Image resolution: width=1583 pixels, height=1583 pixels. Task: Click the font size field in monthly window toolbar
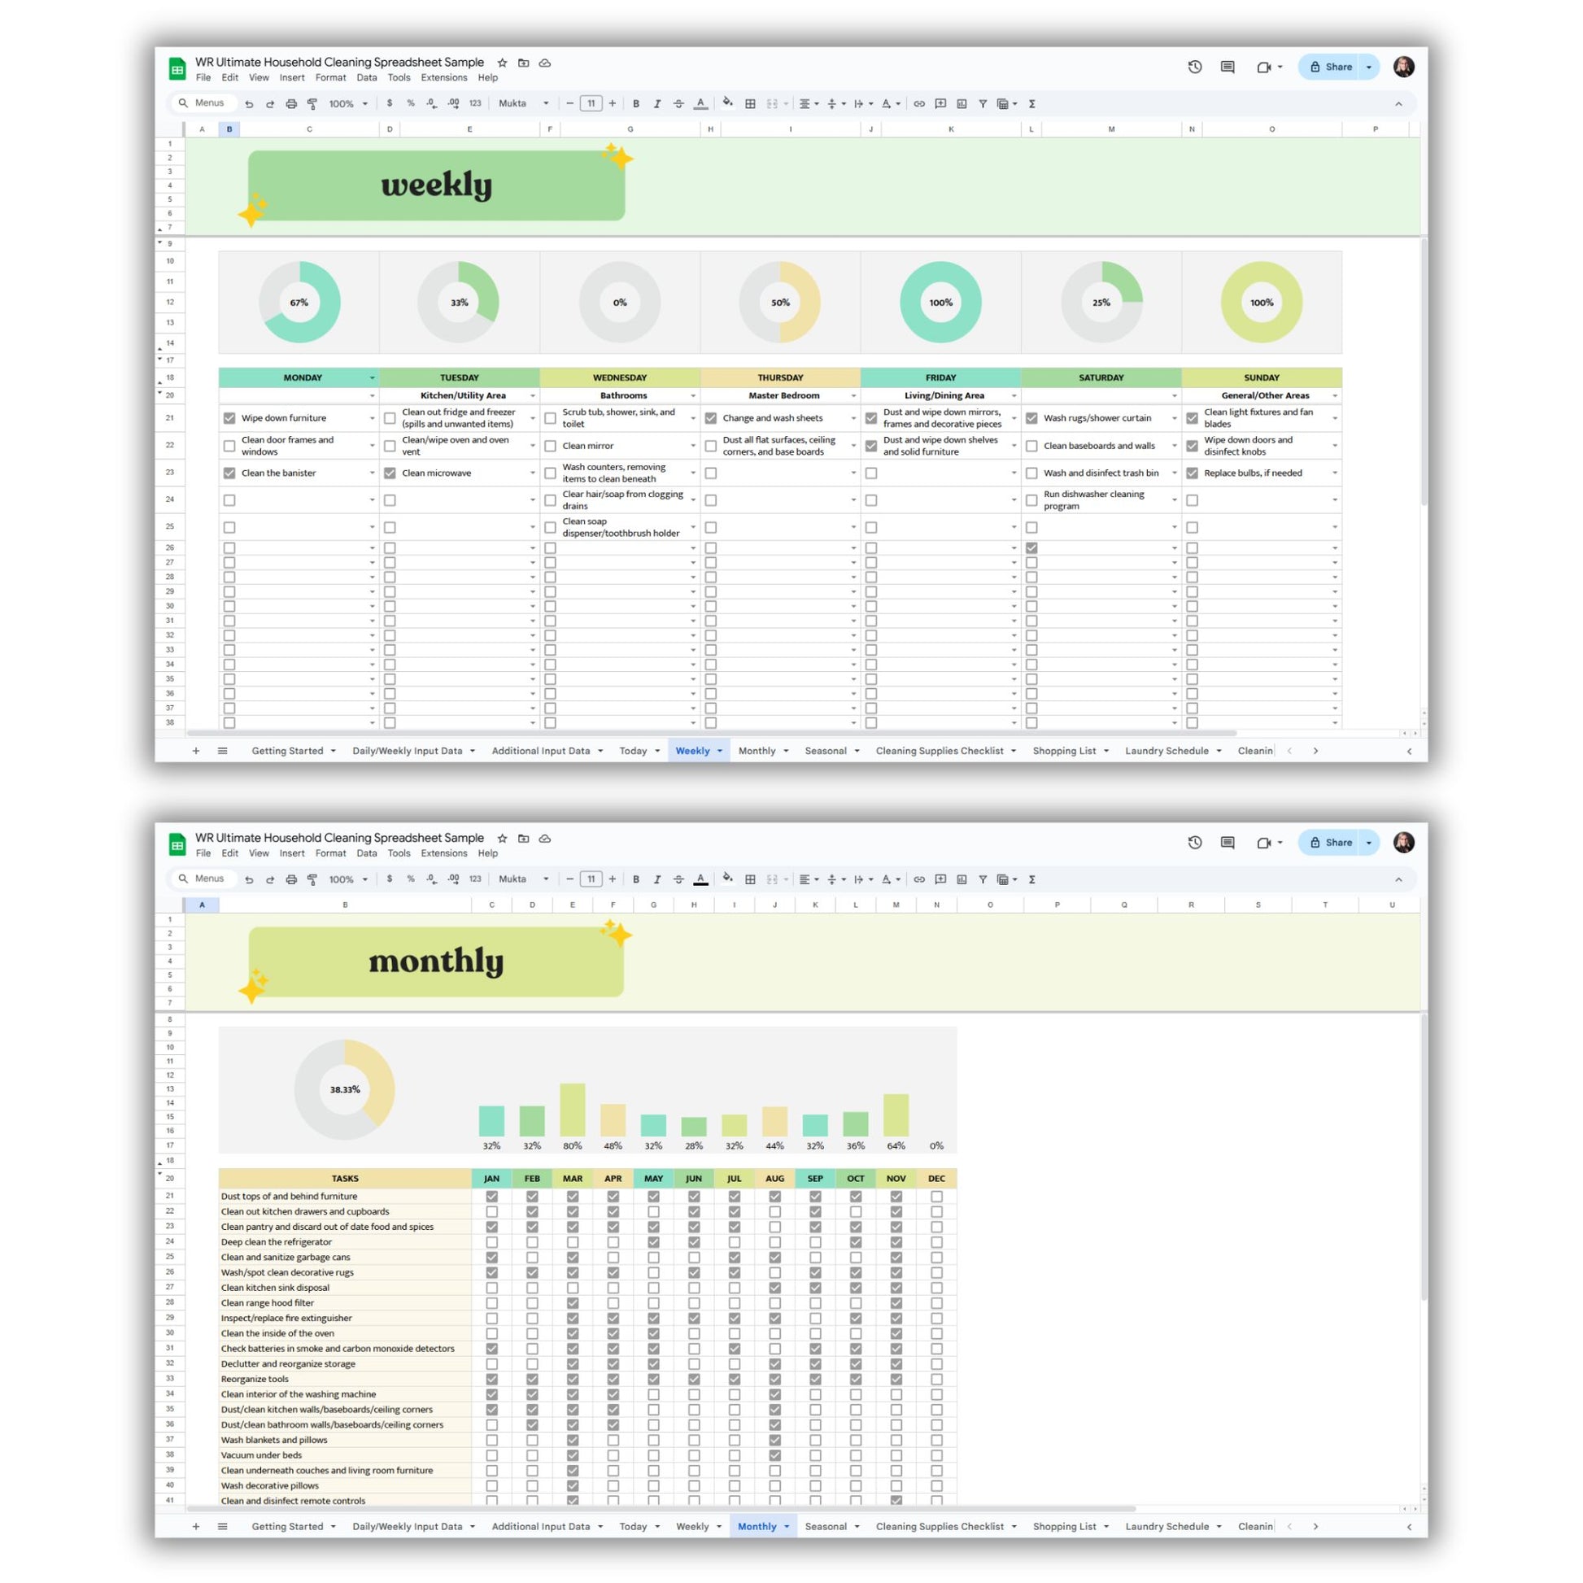591,879
